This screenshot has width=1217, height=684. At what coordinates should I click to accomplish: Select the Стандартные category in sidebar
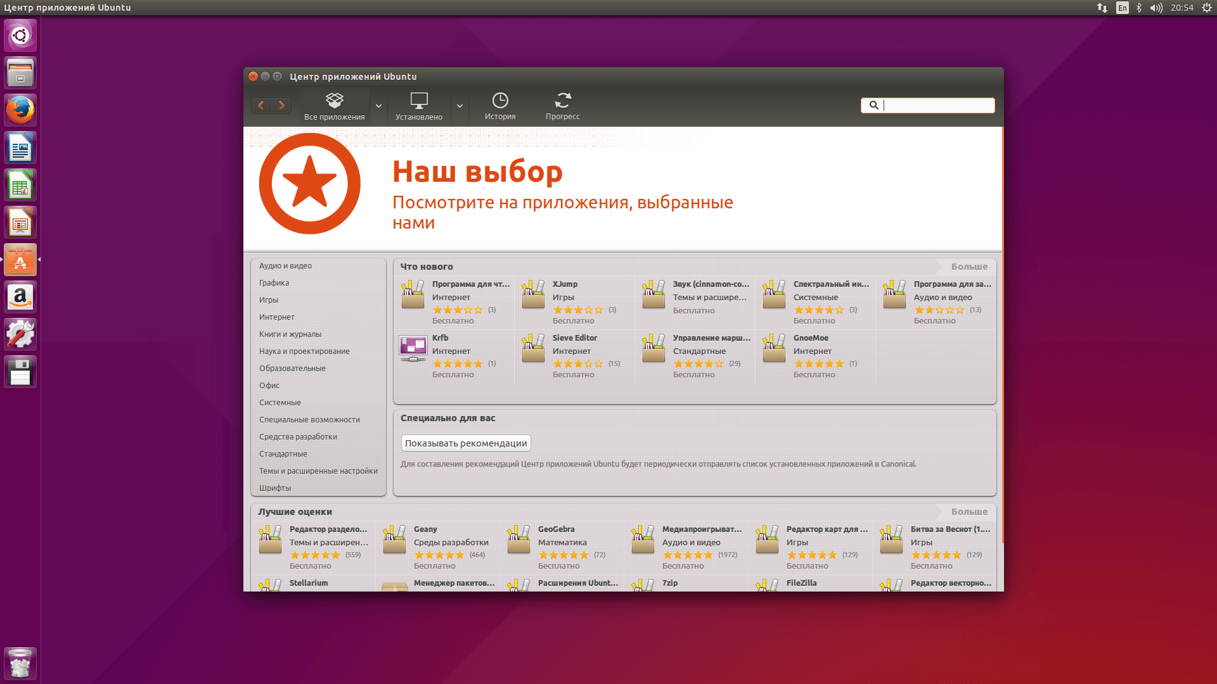(x=283, y=454)
